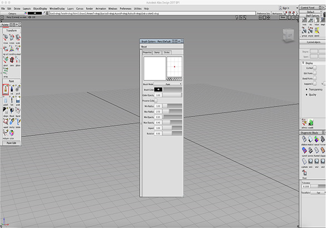Open the Brush Mode dropdown

pos(168,84)
